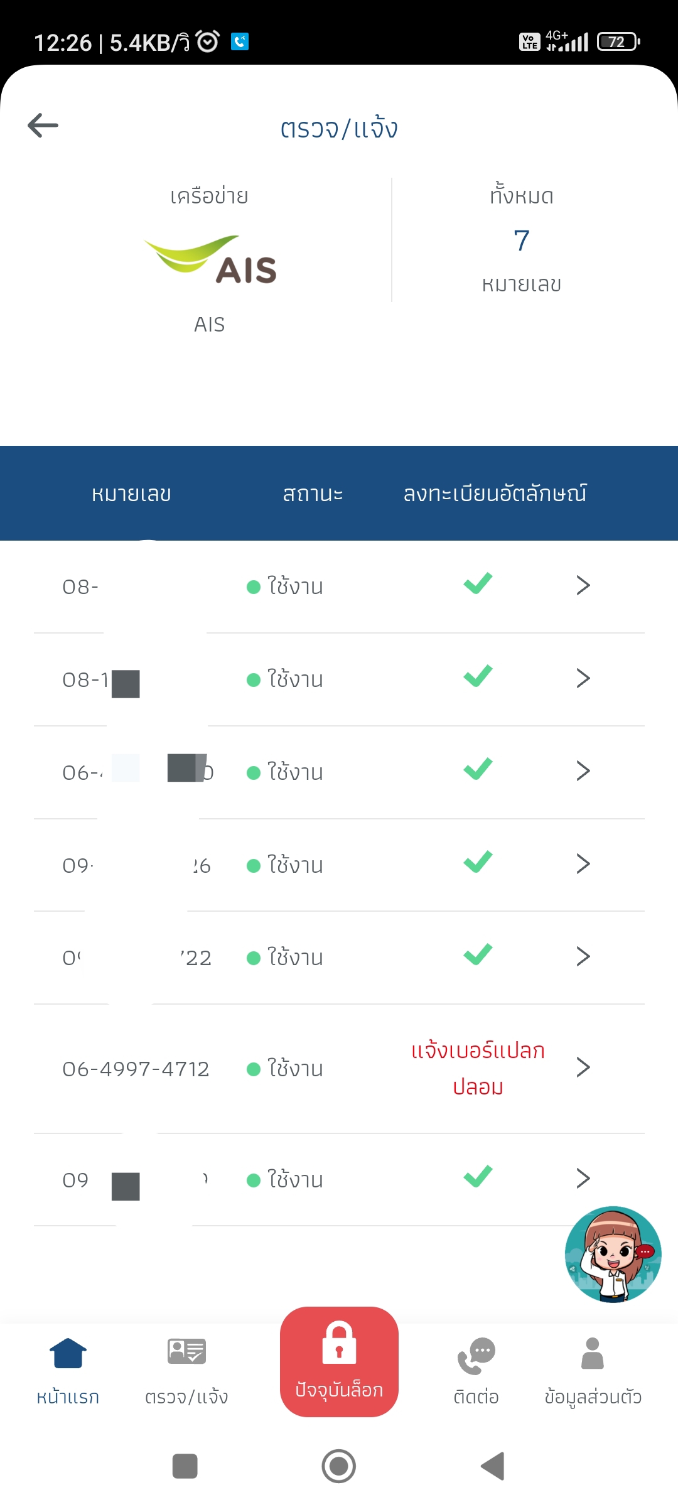Screen dimensions: 678x1507
Task: Tap the back arrow icon
Action: pyautogui.click(x=43, y=125)
